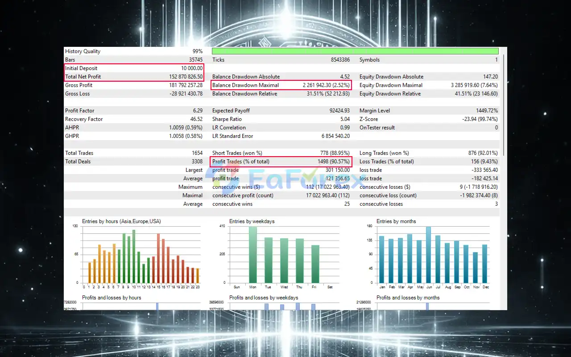Select the Profit Trades (% of total) row
Image resolution: width=571 pixels, height=357 pixels.
(281, 162)
